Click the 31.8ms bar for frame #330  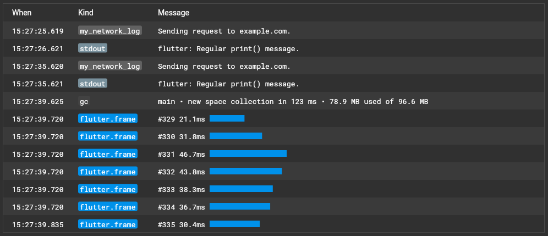coord(235,136)
